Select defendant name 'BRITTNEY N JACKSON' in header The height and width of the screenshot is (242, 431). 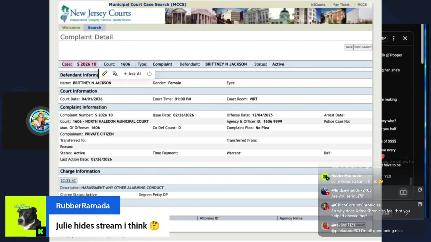coord(226,64)
